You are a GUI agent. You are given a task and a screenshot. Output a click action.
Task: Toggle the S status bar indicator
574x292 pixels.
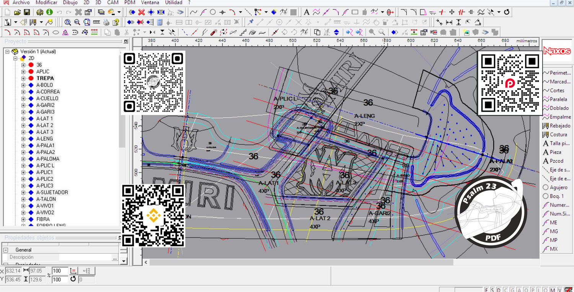pyautogui.click(x=492, y=290)
